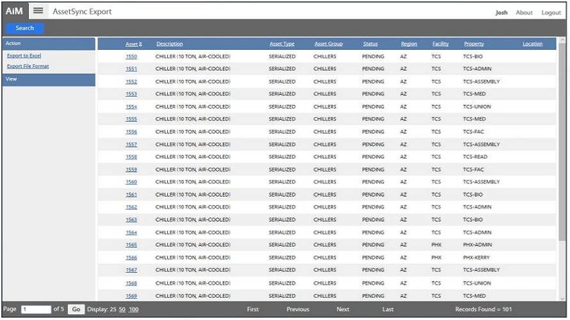Sort by Asset Group column header

tap(329, 44)
